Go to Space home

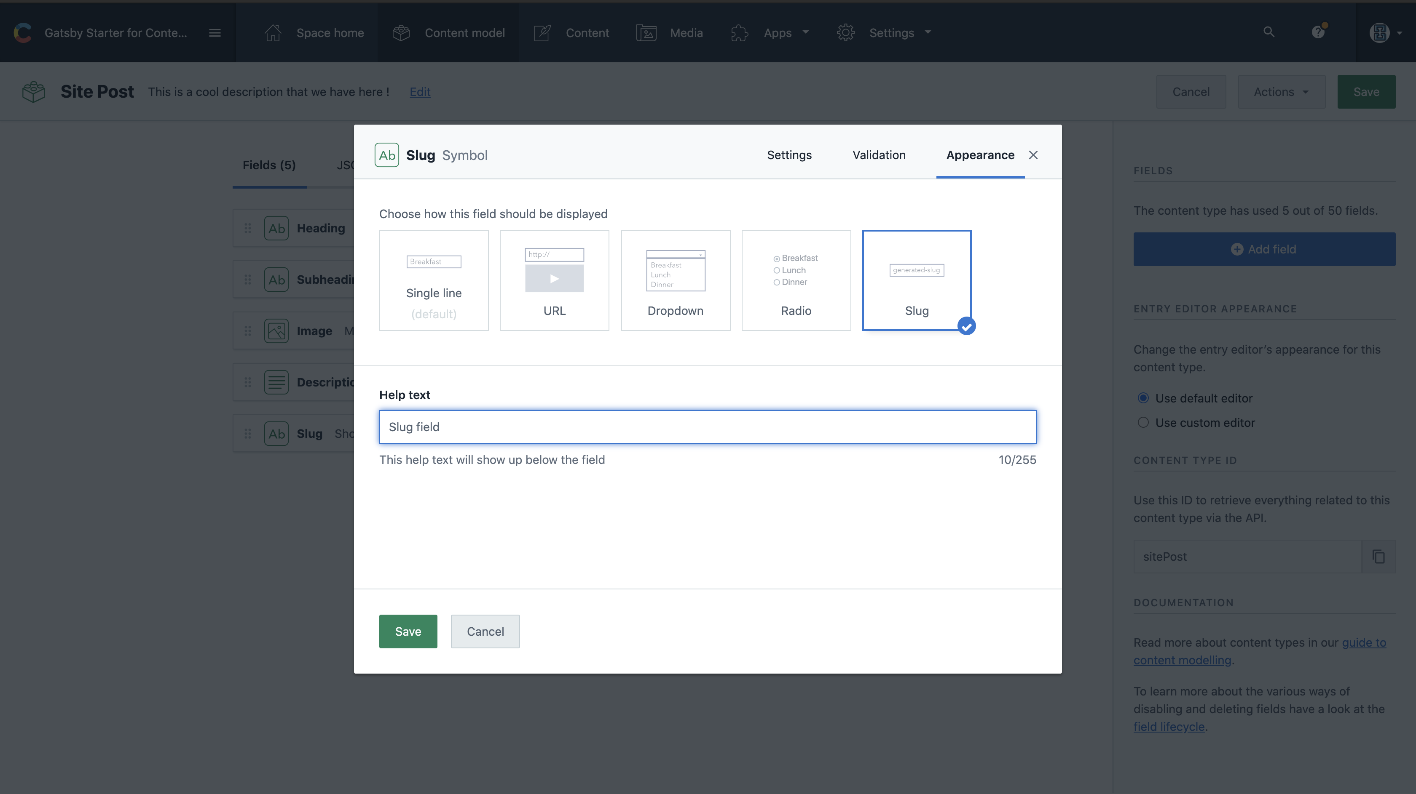point(330,33)
